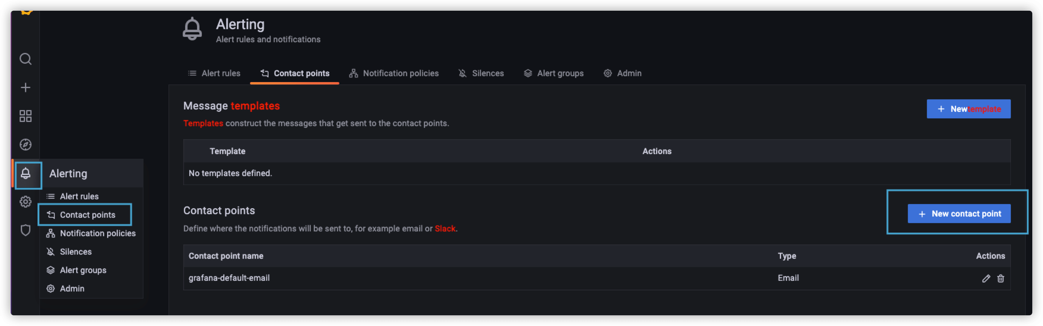This screenshot has height=326, width=1043.
Task: Edit grafana-default-email with the pencil icon
Action: 986,278
